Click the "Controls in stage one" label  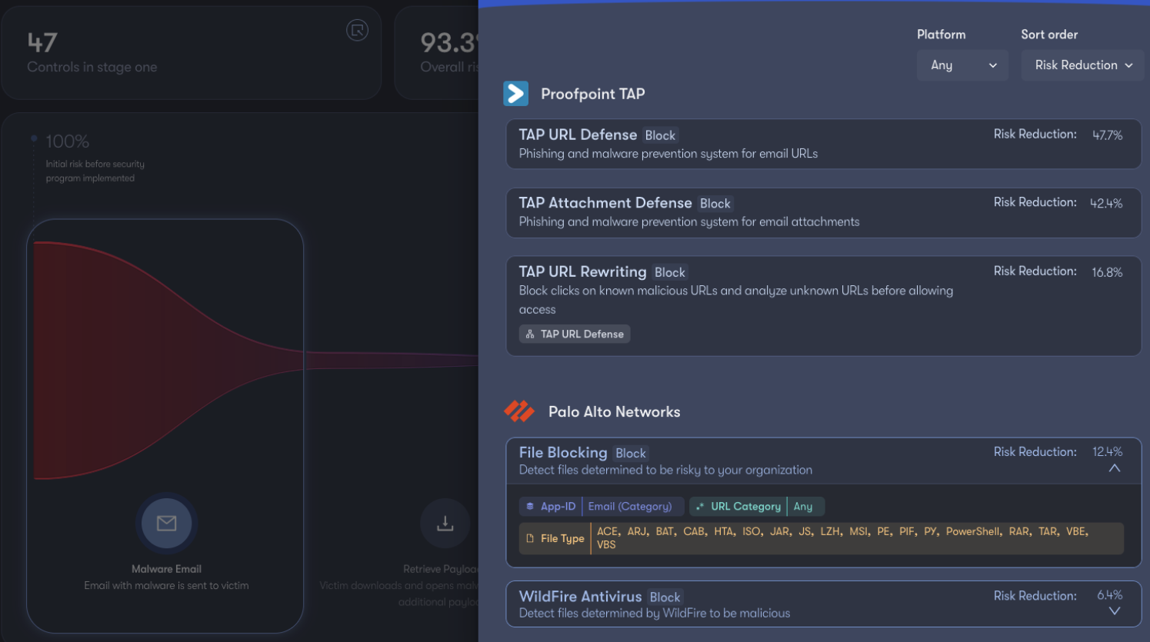click(92, 68)
